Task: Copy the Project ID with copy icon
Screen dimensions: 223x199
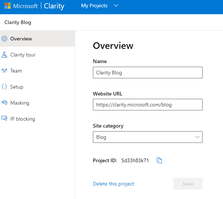Action: (x=159, y=160)
